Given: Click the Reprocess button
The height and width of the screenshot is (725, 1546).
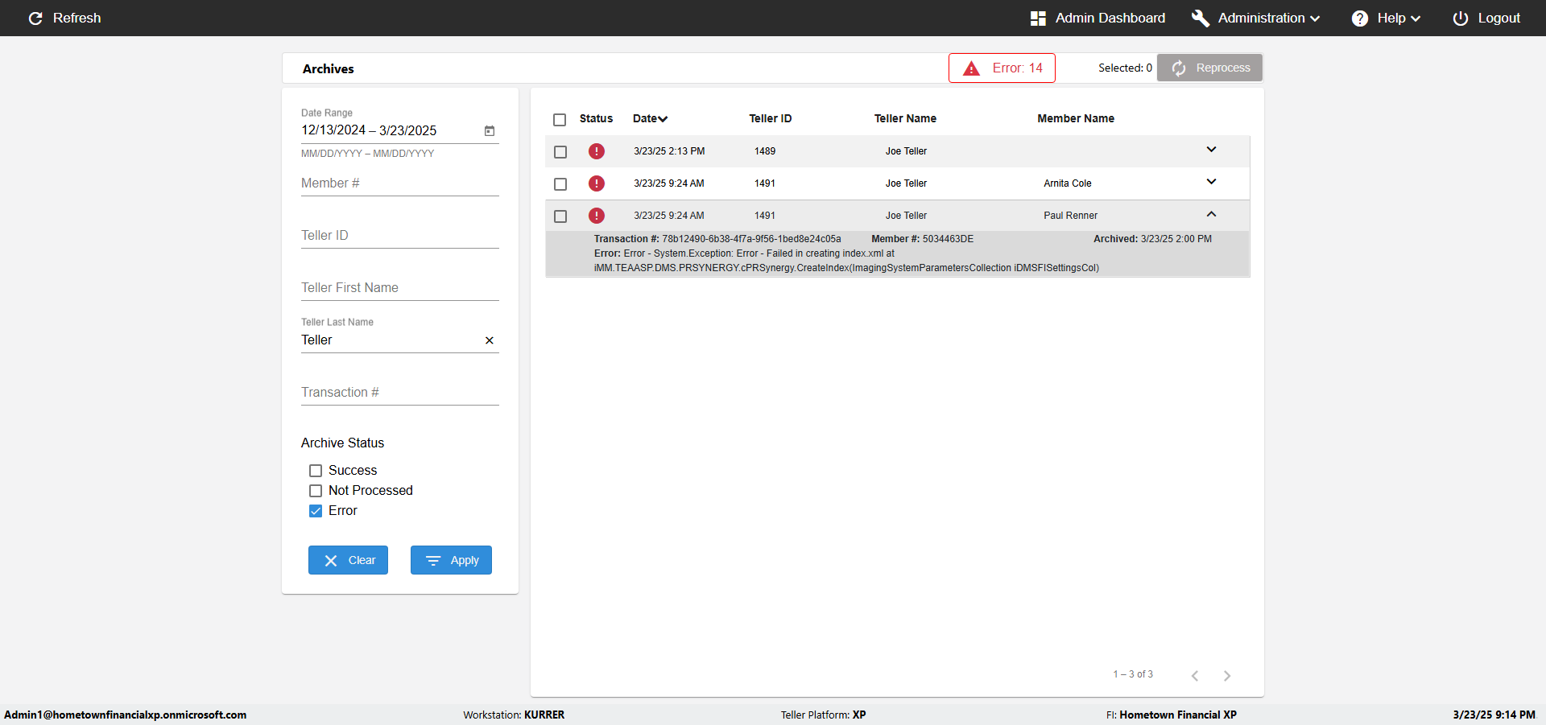Looking at the screenshot, I should pyautogui.click(x=1209, y=68).
